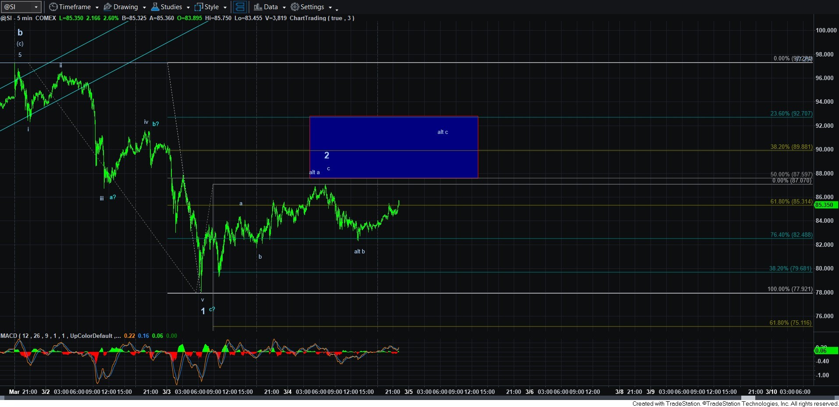Select the 61.80% (85.314) Fibonacci label
This screenshot has height=407, width=839.
tap(791, 201)
